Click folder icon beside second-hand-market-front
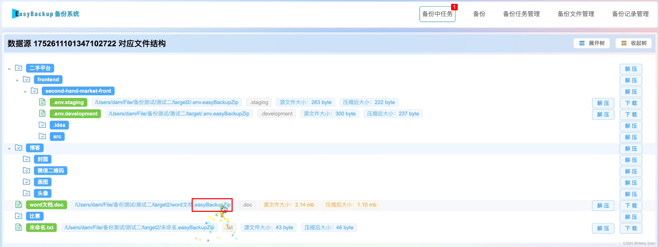 [34, 91]
